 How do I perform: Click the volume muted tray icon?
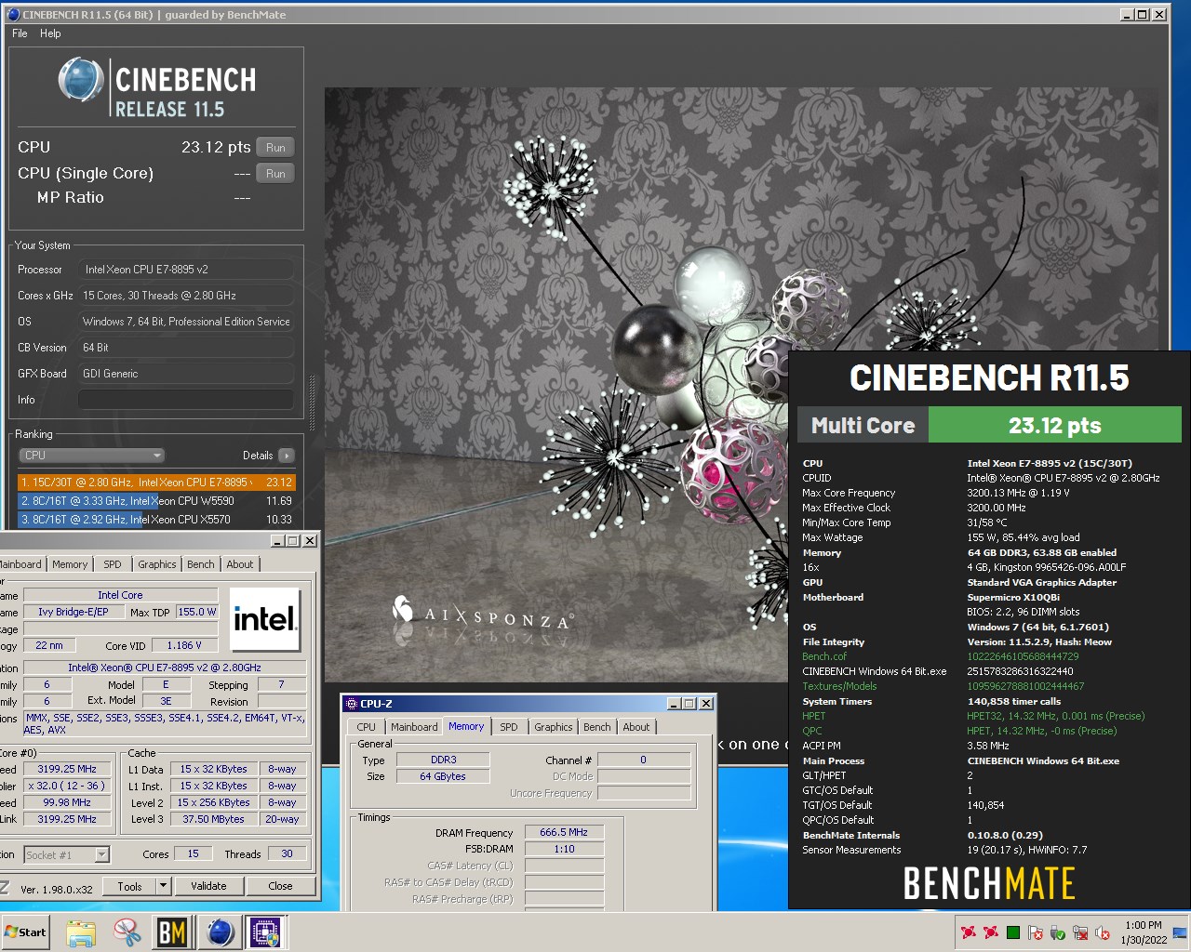(x=1103, y=932)
